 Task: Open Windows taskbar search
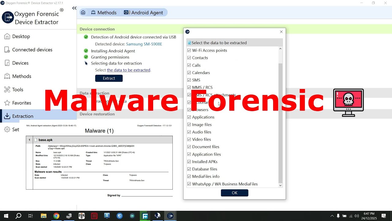coord(18,216)
